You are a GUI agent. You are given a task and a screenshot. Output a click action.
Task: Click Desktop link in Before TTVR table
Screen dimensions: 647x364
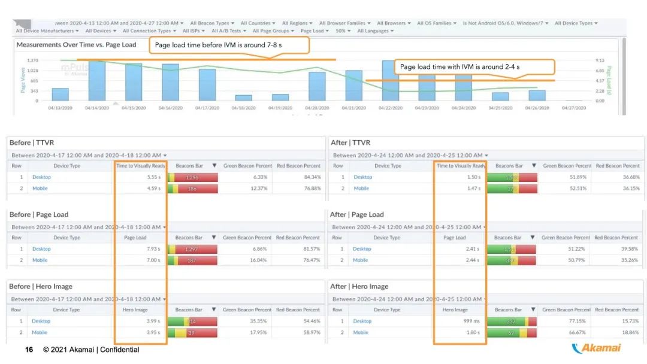(41, 177)
